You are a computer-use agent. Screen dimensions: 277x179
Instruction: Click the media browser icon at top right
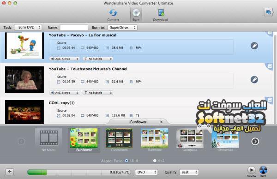click(x=268, y=12)
